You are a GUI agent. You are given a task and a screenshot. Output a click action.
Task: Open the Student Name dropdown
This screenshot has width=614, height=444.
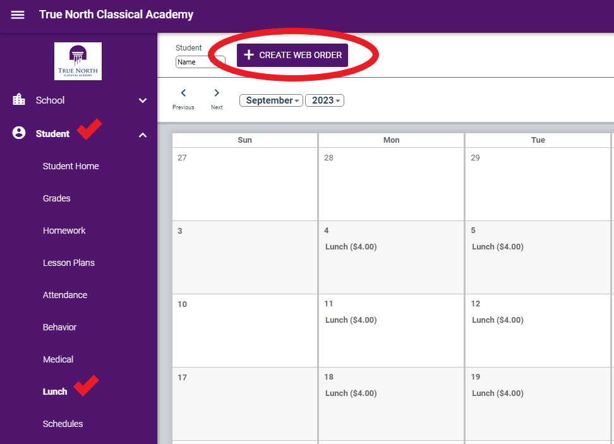point(200,62)
